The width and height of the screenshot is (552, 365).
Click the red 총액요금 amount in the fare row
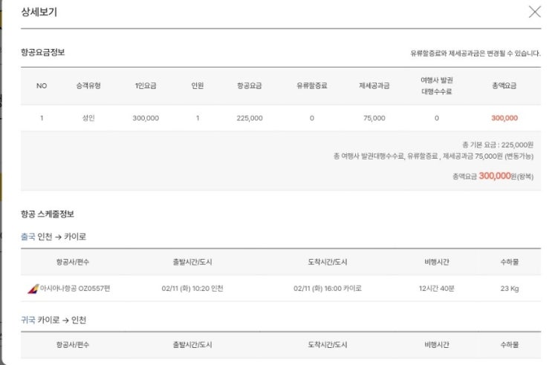[504, 118]
